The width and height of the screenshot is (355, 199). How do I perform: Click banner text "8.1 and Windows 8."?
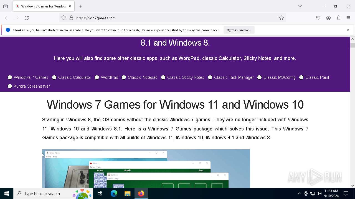coord(175,43)
